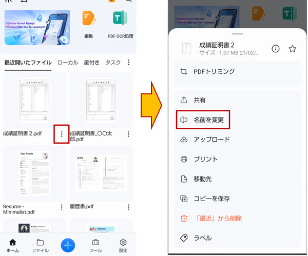Click サイズ 1.07 MB info text
308x256 pixels.
click(x=229, y=53)
